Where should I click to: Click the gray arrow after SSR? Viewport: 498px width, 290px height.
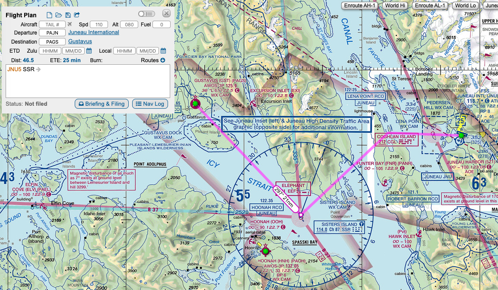click(x=38, y=69)
